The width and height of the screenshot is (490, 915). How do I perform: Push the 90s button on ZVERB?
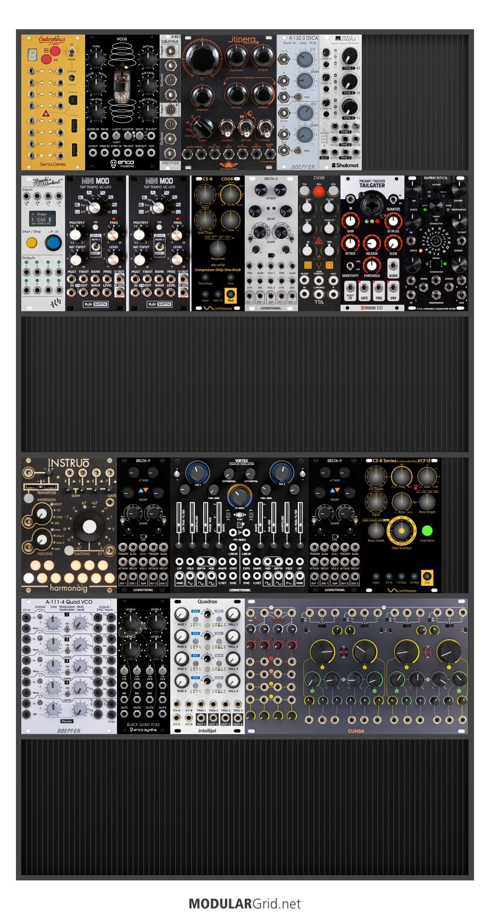[334, 190]
